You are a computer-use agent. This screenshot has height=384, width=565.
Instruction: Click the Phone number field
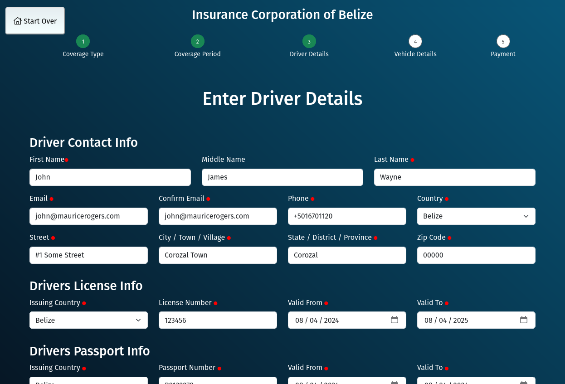pos(347,216)
